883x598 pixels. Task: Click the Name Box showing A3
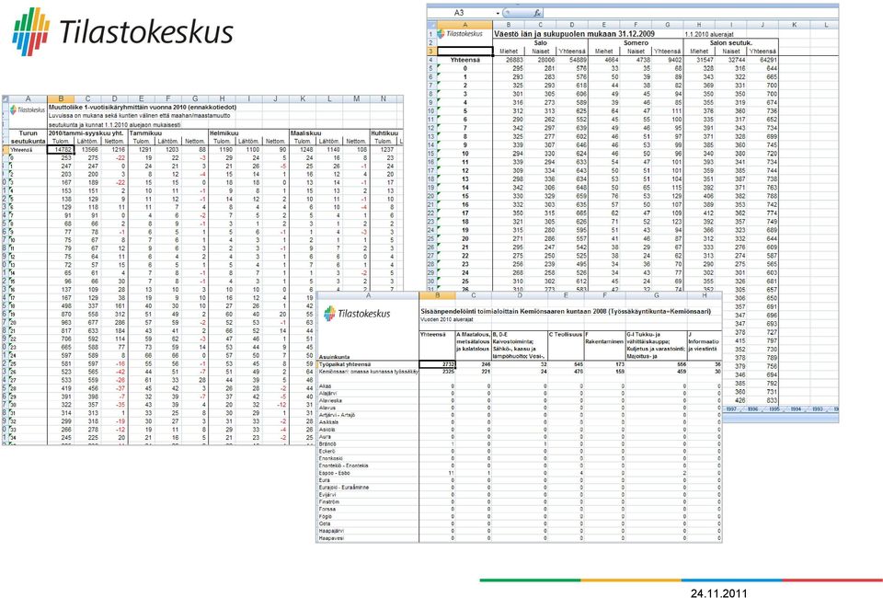pos(460,12)
